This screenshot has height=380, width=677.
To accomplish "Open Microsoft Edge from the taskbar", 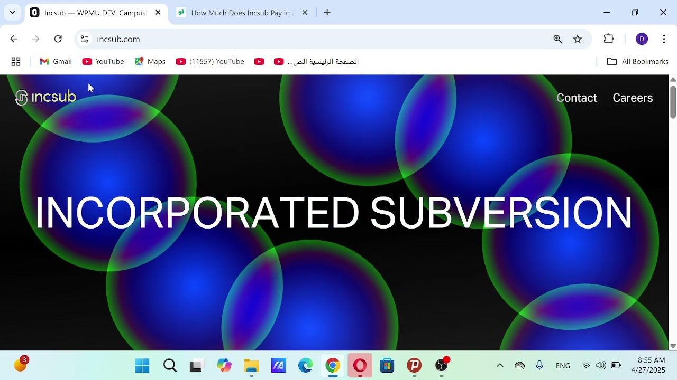I will [x=306, y=365].
